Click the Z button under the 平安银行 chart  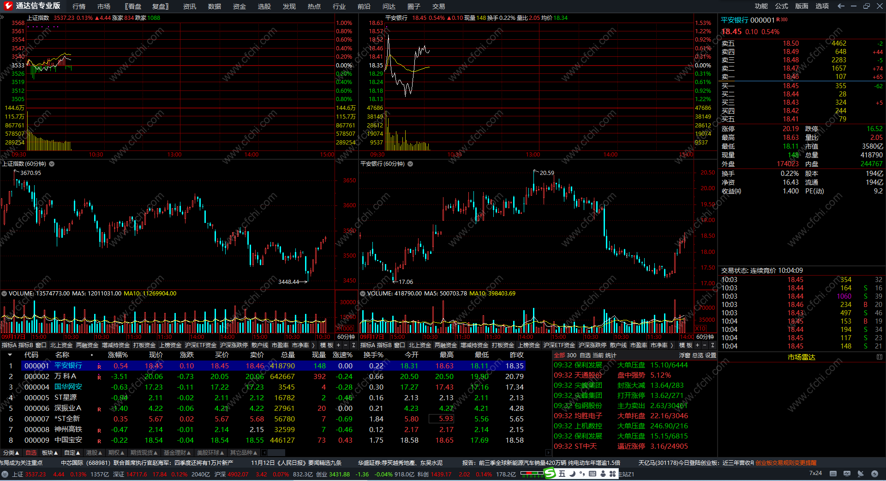pyautogui.click(x=712, y=345)
